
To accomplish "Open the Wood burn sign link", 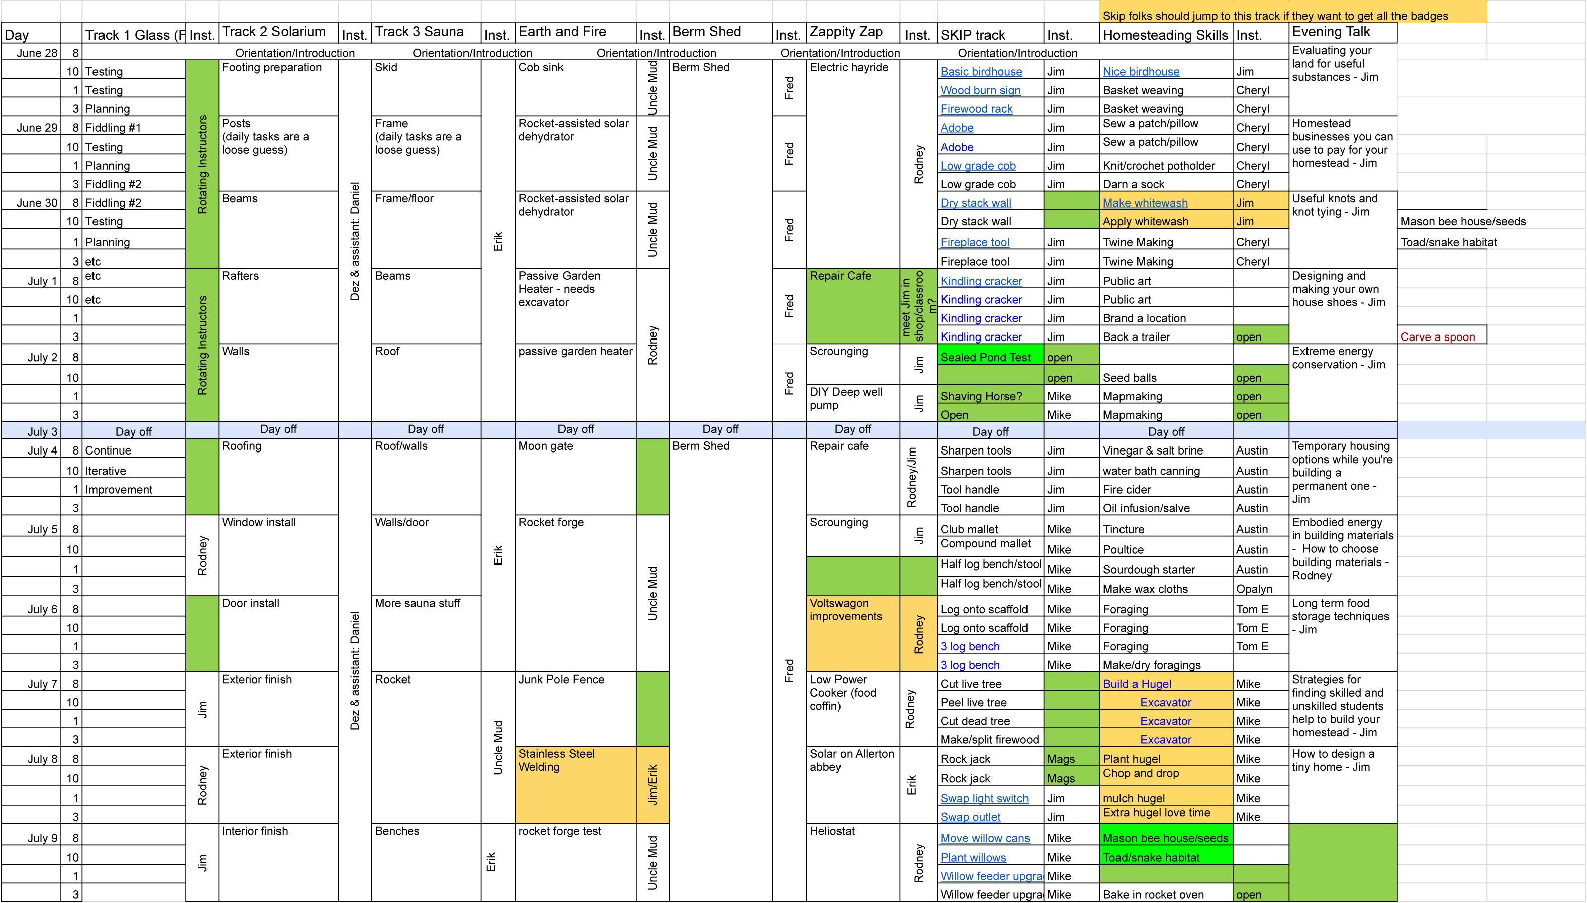I will (980, 90).
